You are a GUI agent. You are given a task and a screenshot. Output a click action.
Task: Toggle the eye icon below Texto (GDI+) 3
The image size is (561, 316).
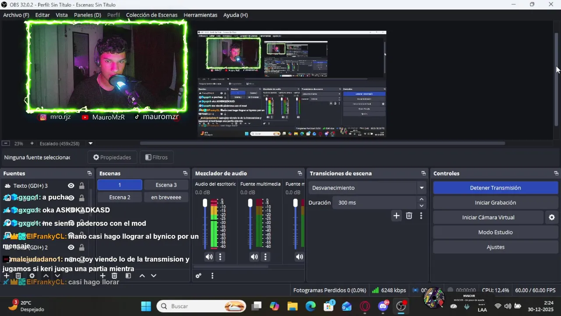coord(71,197)
